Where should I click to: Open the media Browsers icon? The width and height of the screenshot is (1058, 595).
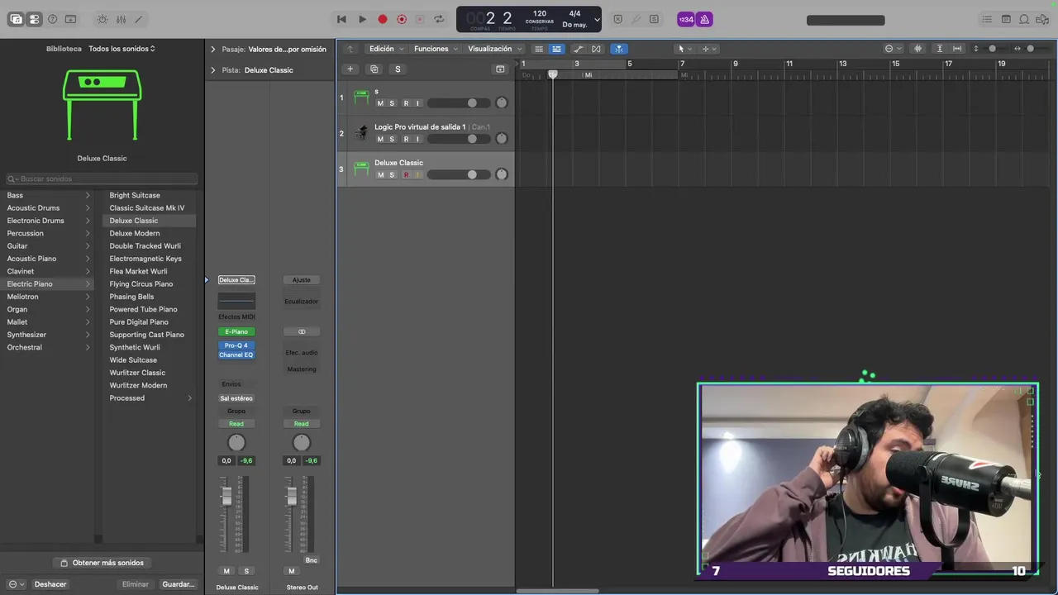point(1042,19)
